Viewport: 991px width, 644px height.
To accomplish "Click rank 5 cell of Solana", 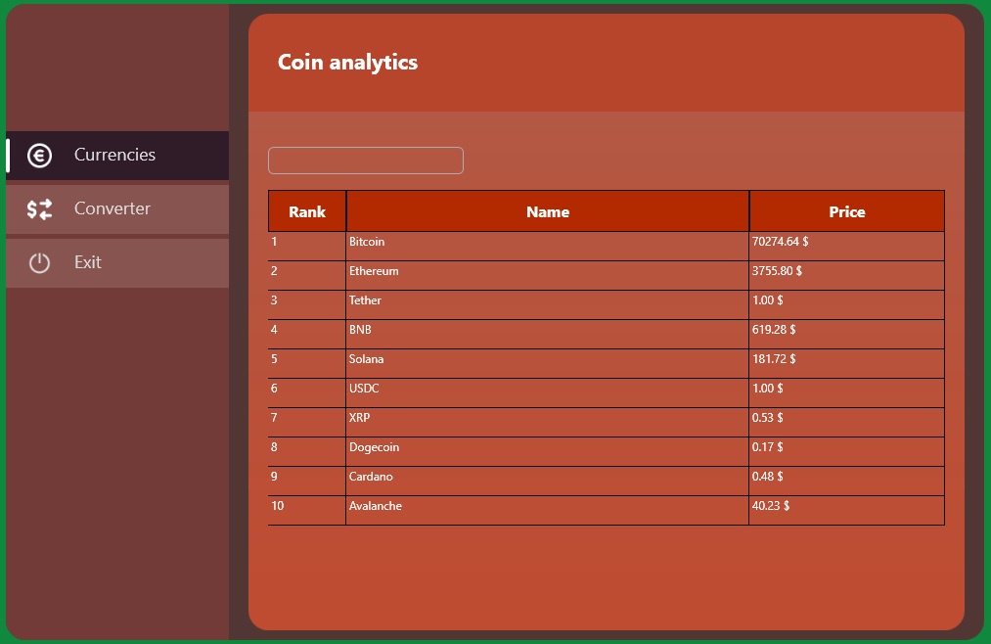I will click(307, 363).
